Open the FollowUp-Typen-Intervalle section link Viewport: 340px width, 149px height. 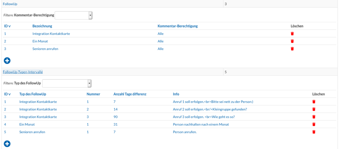(x=23, y=72)
